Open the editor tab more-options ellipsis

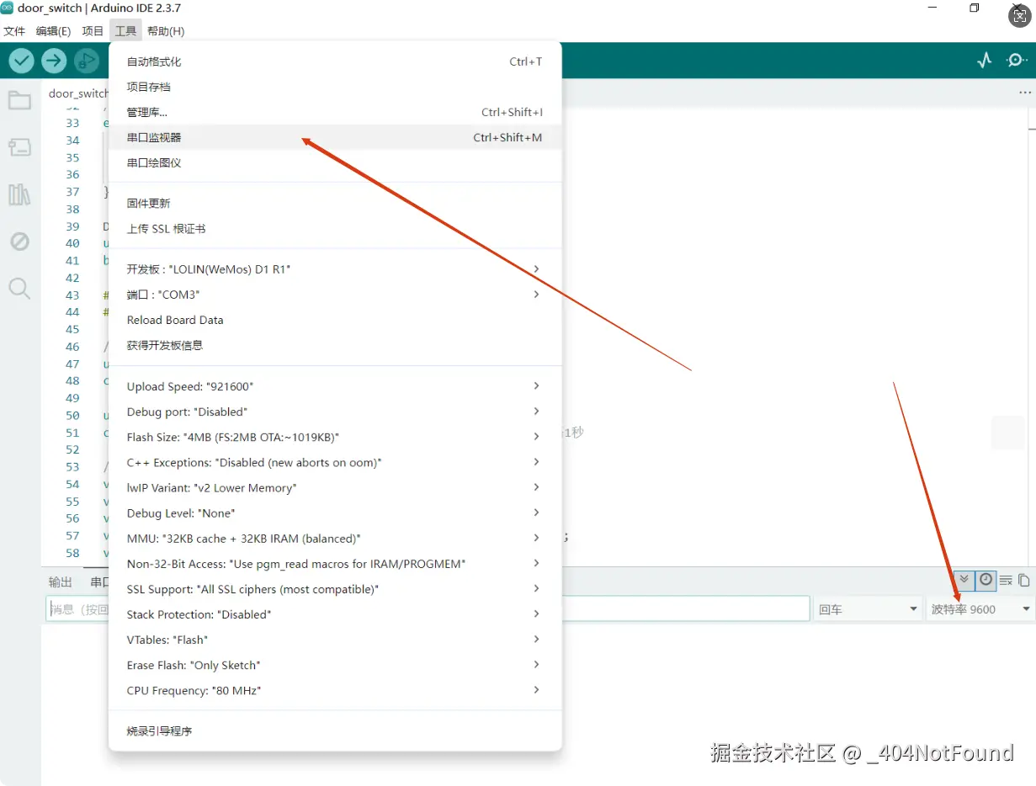point(1024,93)
